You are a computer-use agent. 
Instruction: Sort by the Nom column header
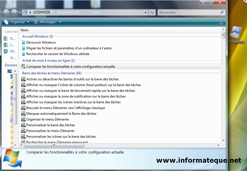(x=24, y=30)
